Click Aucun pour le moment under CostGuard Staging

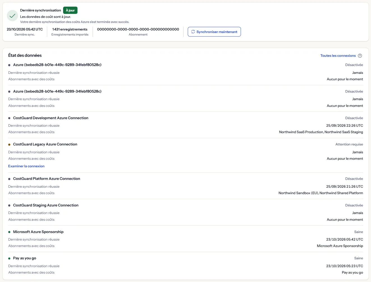coord(345,220)
